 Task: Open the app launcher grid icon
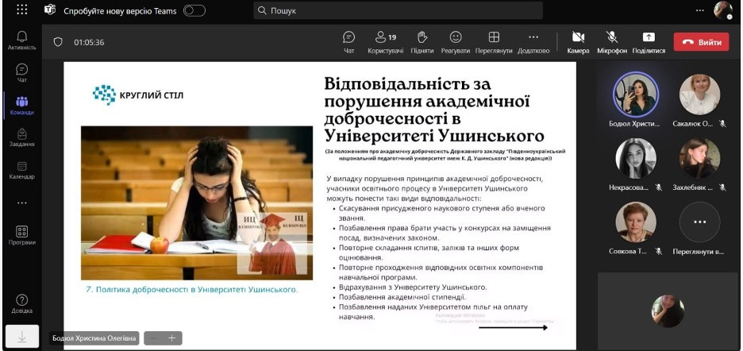[x=21, y=10]
